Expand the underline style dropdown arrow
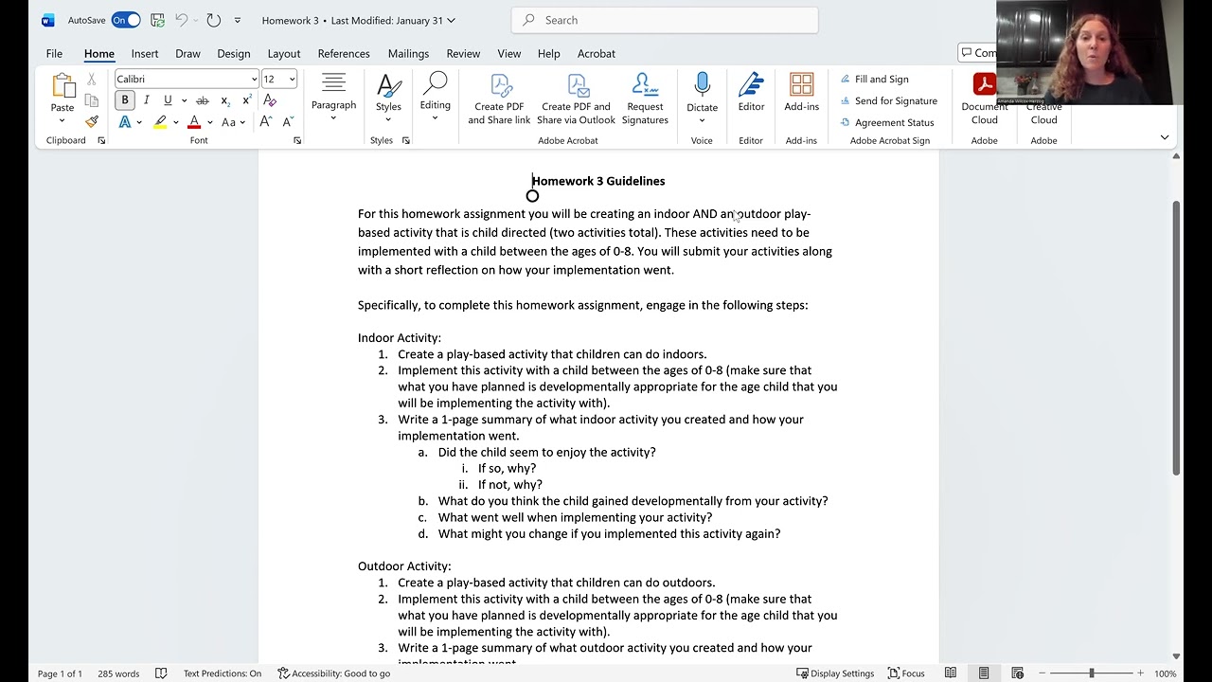1212x682 pixels. pyautogui.click(x=183, y=100)
